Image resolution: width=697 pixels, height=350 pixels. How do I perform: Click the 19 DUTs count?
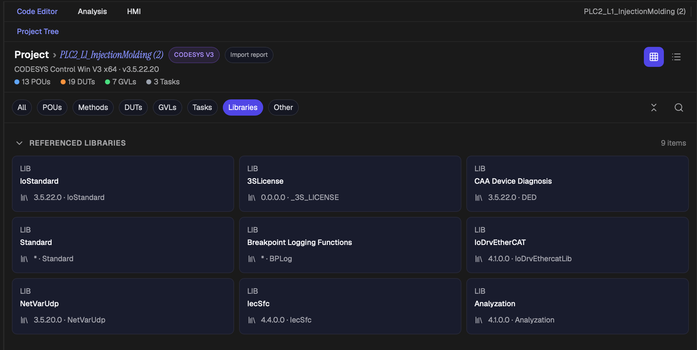78,82
